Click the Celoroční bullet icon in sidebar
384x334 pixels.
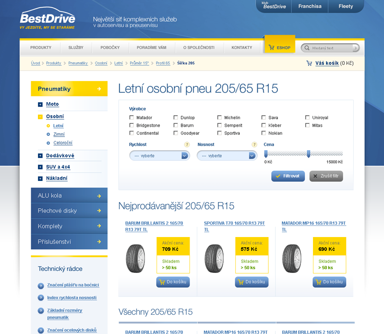48,143
